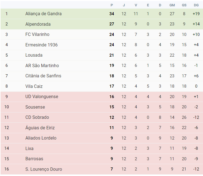Open the AR São Martinho team link

(42, 65)
